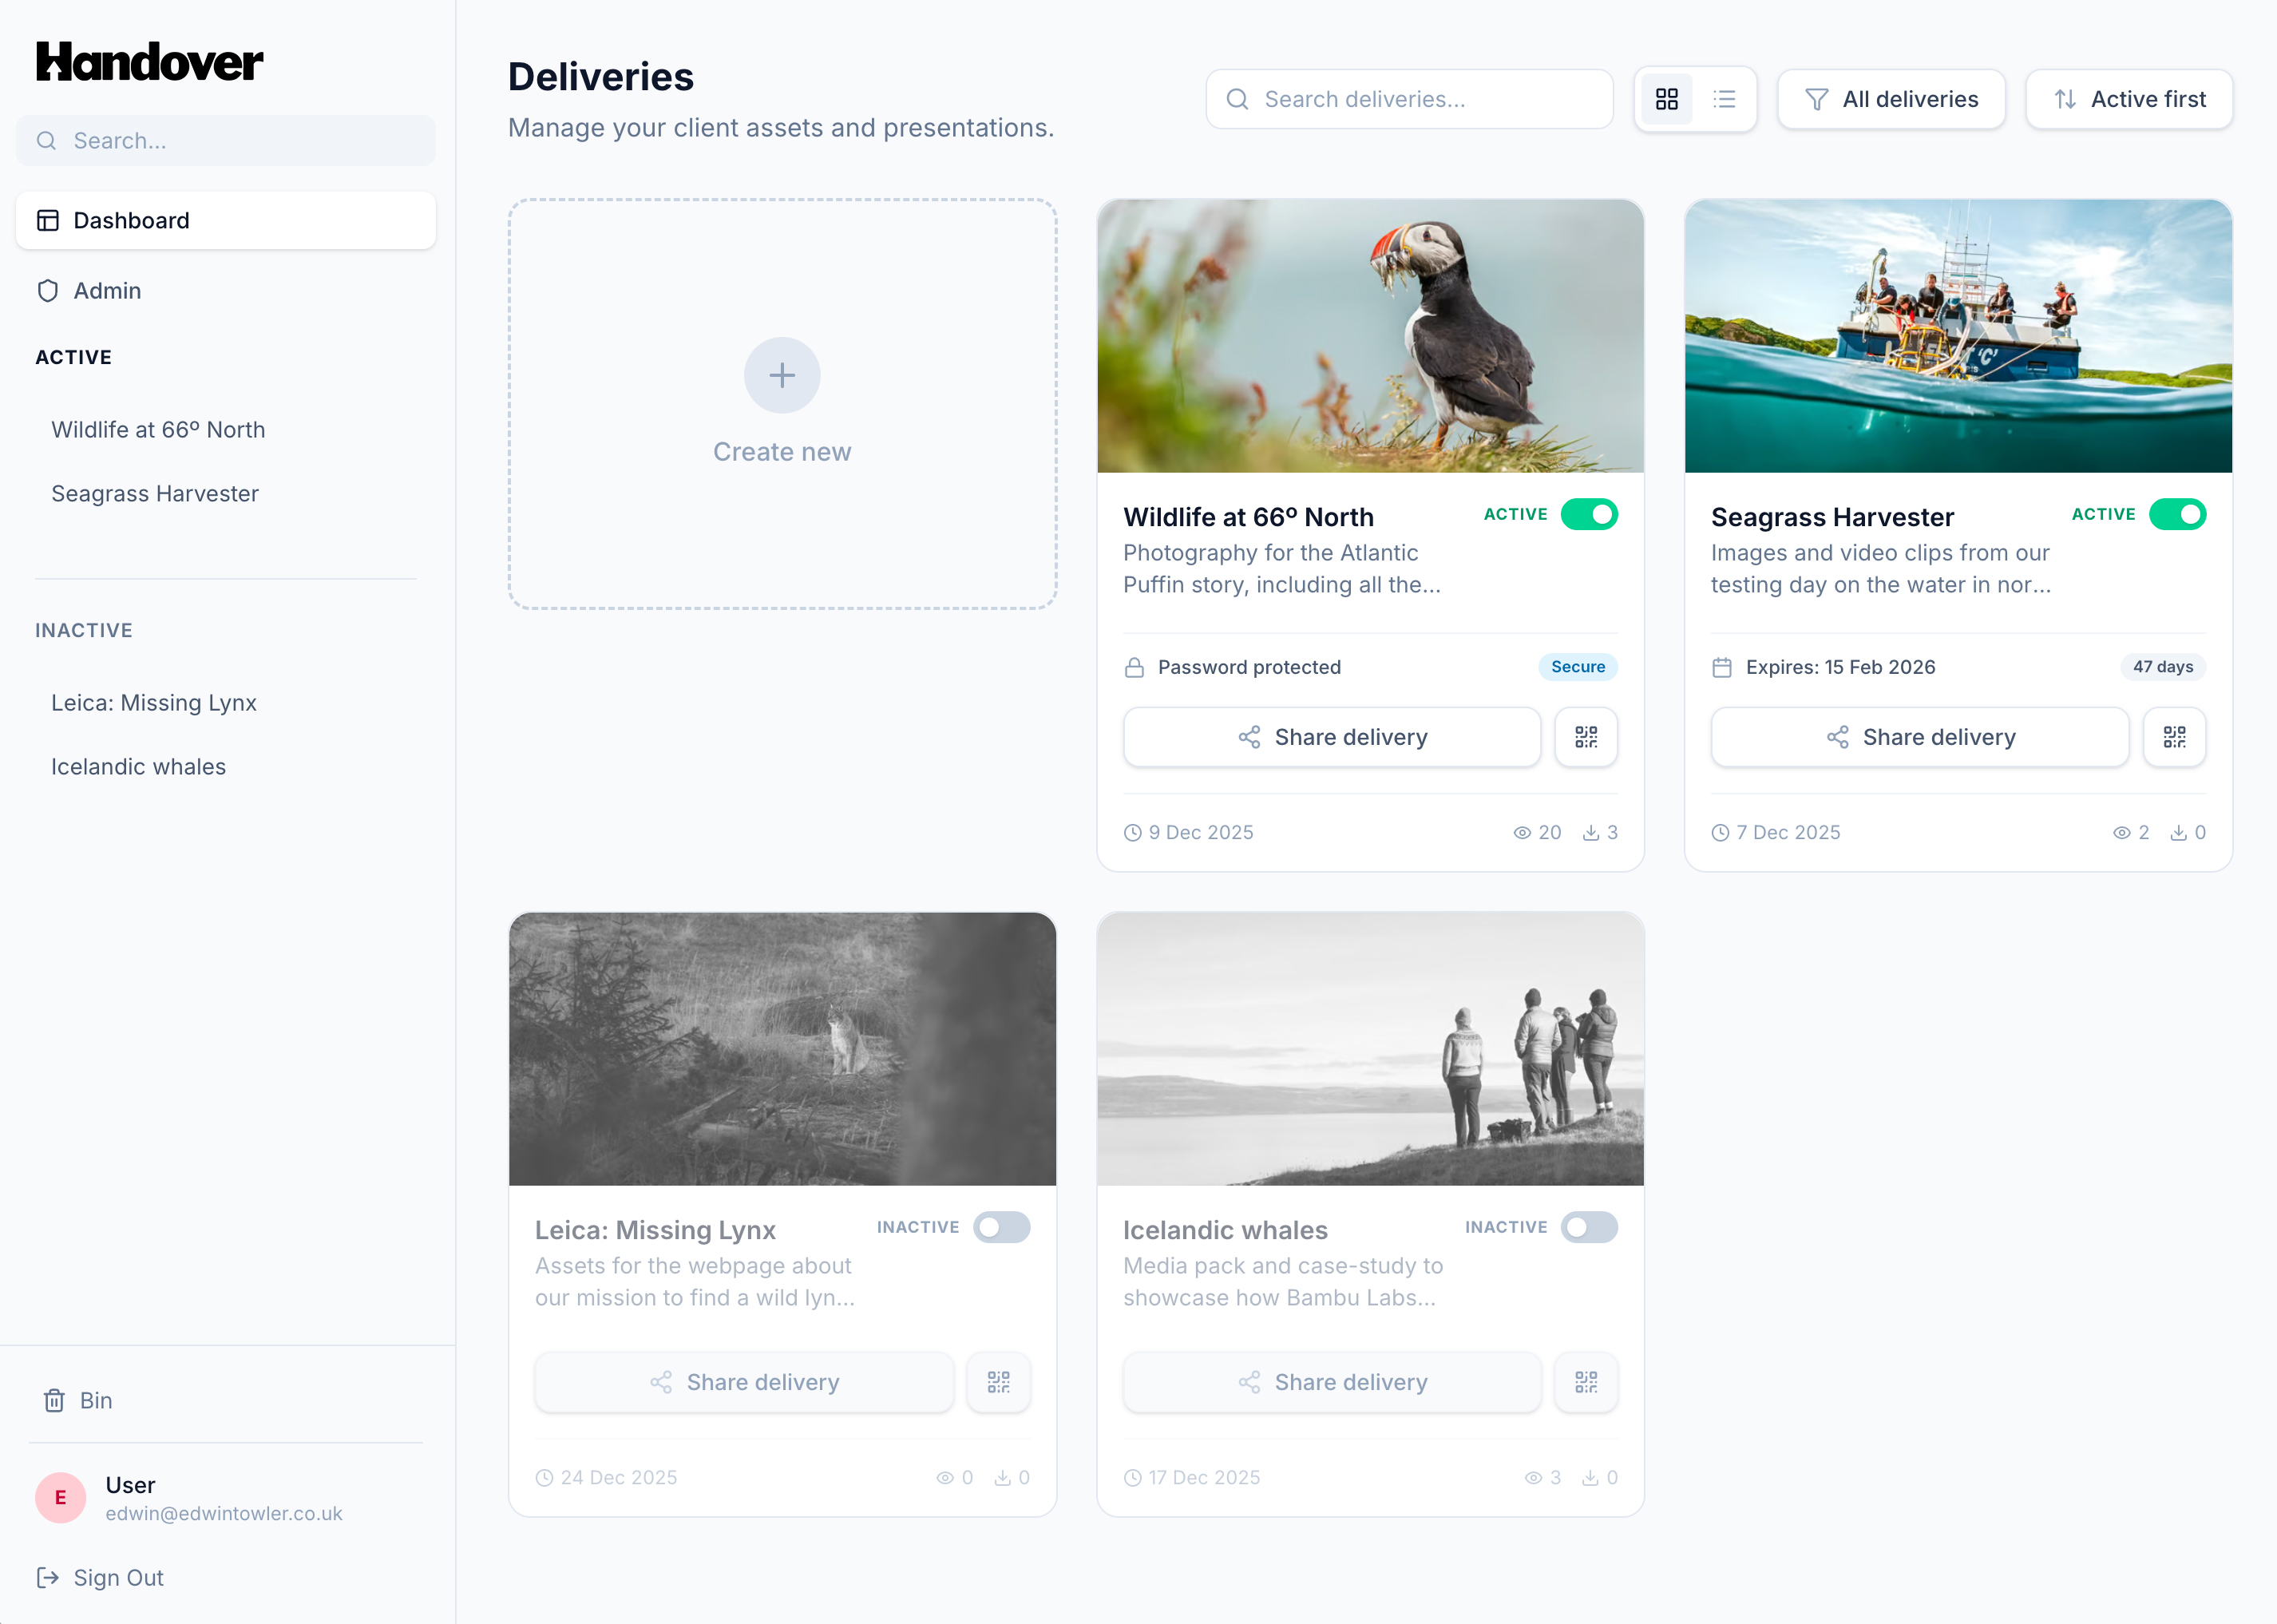2277x1624 pixels.
Task: Open the Seagrass Harvester boat thumbnail
Action: click(1957, 335)
